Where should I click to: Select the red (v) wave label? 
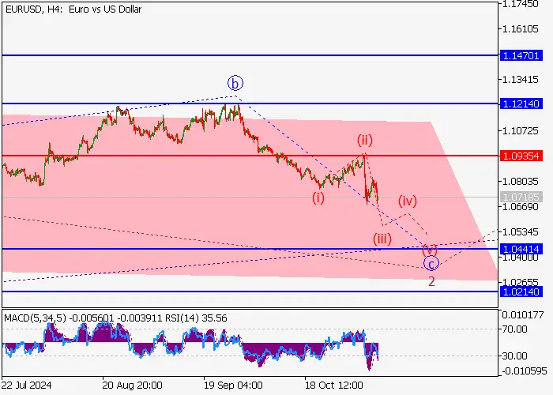point(430,250)
